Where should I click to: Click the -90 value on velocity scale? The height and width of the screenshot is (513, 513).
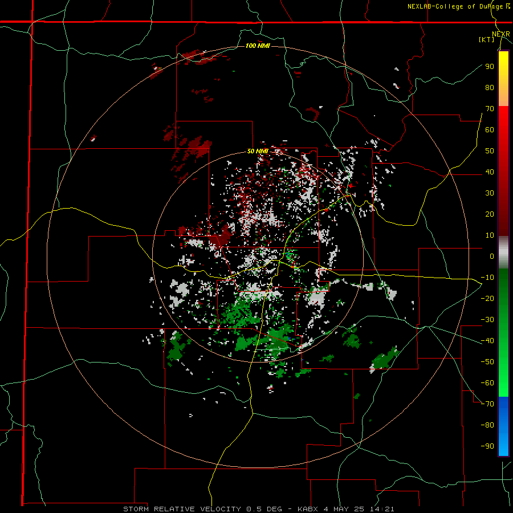[487, 446]
